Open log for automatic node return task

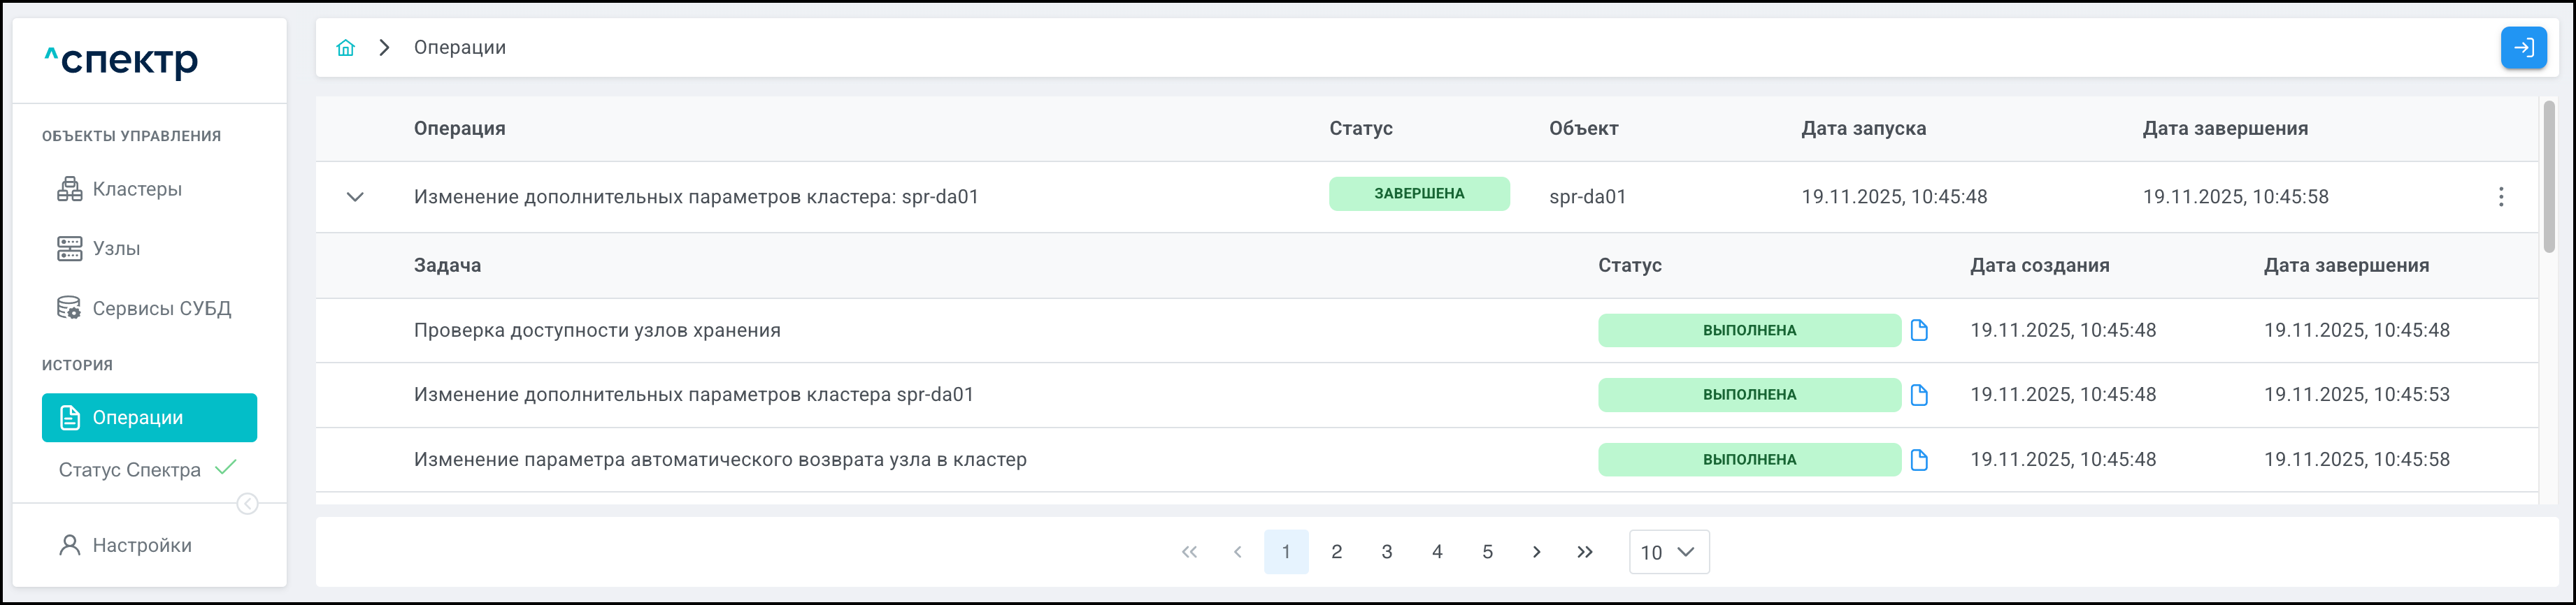[1918, 460]
